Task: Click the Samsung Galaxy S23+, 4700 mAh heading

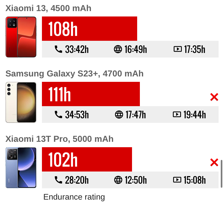Action: (74, 74)
